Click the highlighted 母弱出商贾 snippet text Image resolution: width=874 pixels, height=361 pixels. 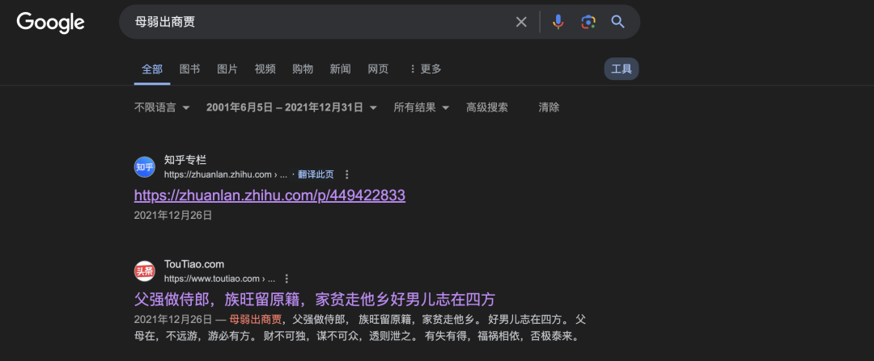point(255,320)
